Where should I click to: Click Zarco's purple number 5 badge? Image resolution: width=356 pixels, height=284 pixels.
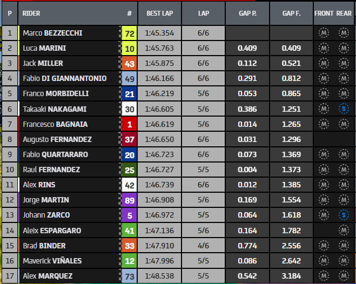(130, 215)
